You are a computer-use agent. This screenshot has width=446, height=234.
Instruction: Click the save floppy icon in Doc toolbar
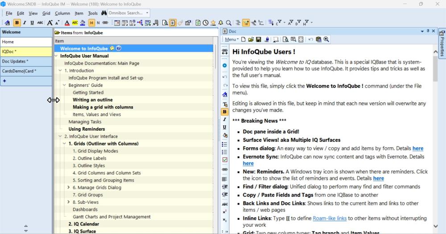point(259,40)
